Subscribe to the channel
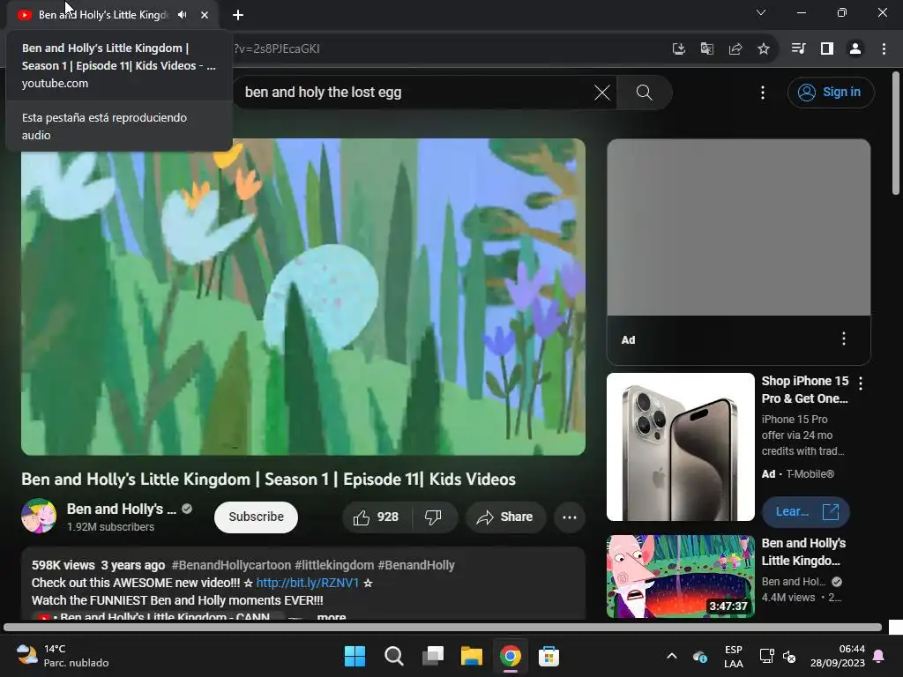The height and width of the screenshot is (677, 903). pyautogui.click(x=257, y=517)
